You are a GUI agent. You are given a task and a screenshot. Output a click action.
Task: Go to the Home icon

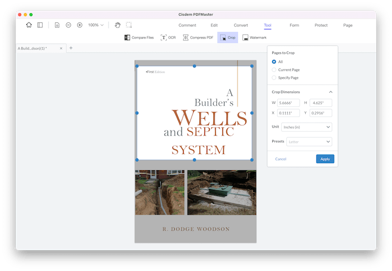point(29,25)
